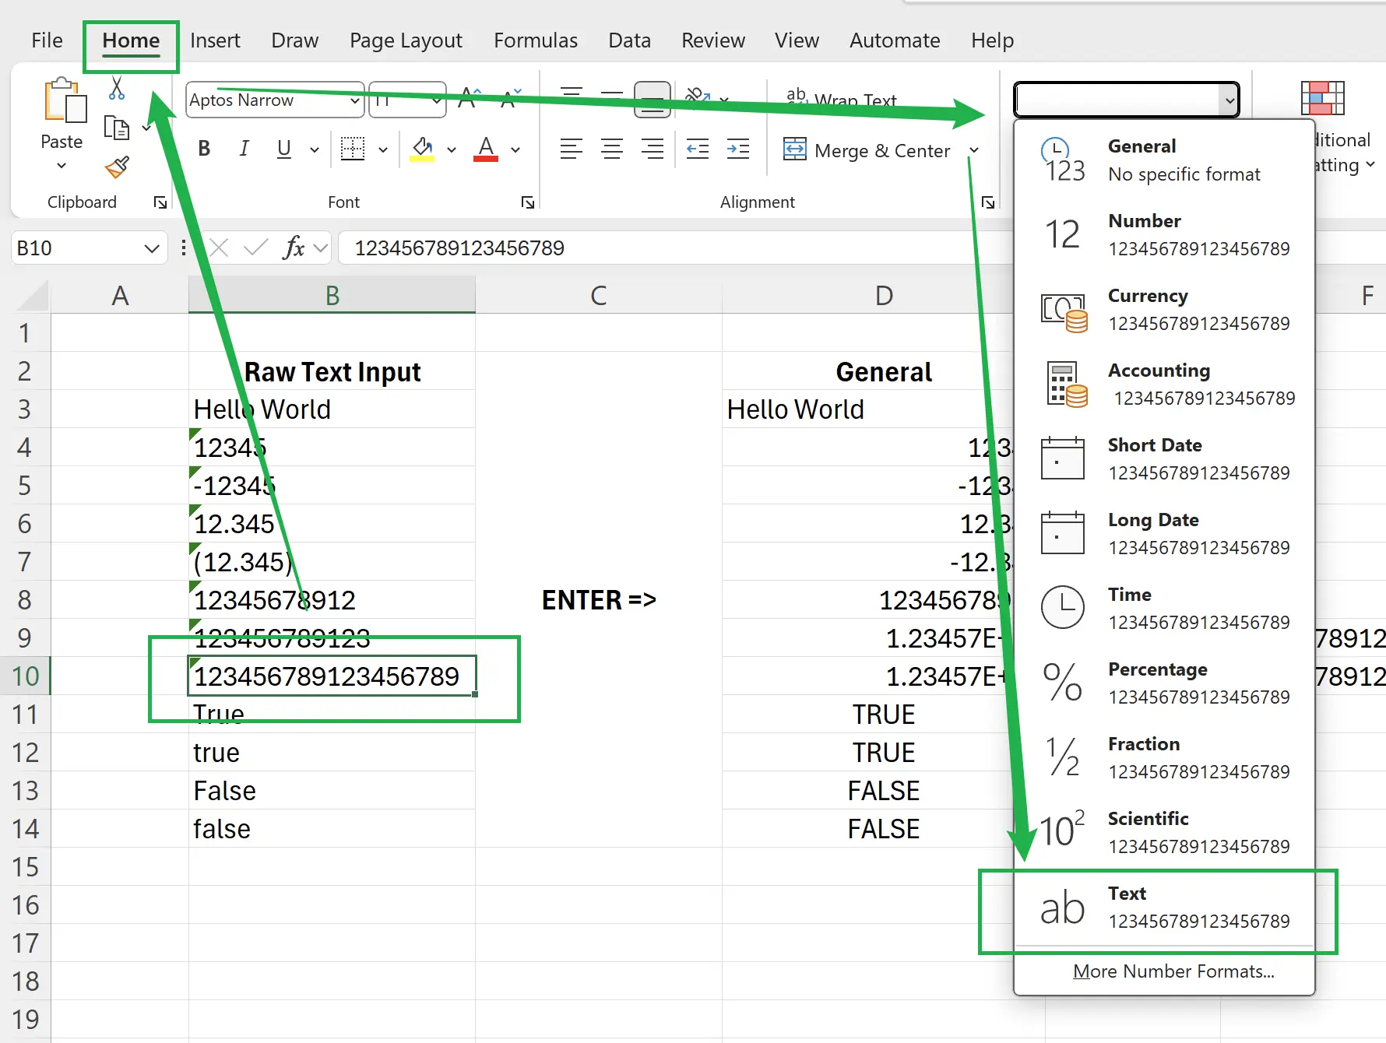The image size is (1386, 1043).
Task: Toggle Italic formatting
Action: click(244, 149)
